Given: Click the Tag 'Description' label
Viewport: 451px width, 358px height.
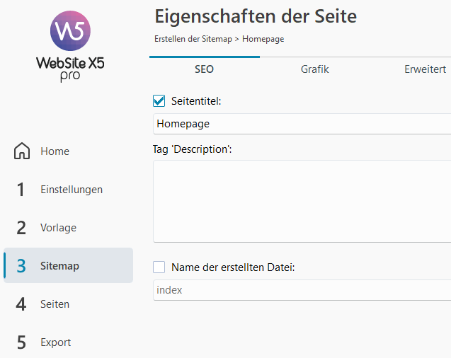Looking at the screenshot, I should point(193,149).
